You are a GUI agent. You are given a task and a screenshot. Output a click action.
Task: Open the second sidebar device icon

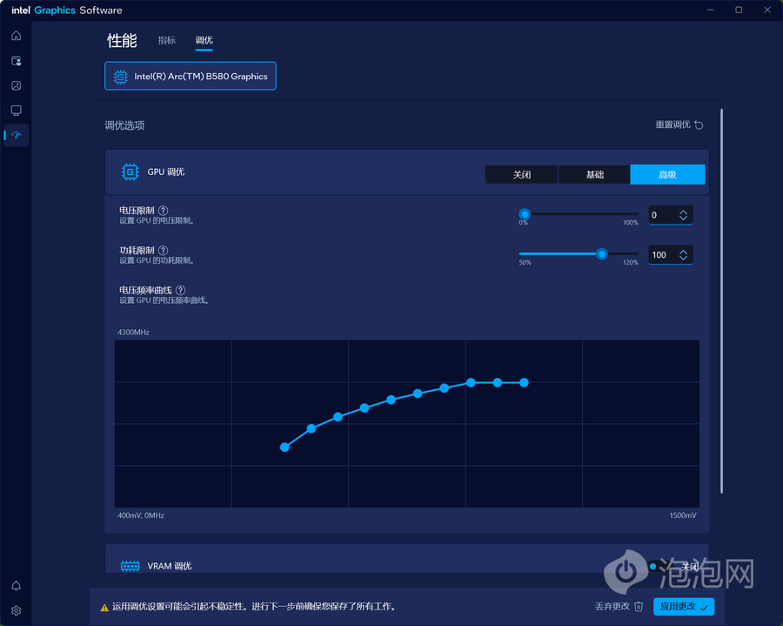16,60
